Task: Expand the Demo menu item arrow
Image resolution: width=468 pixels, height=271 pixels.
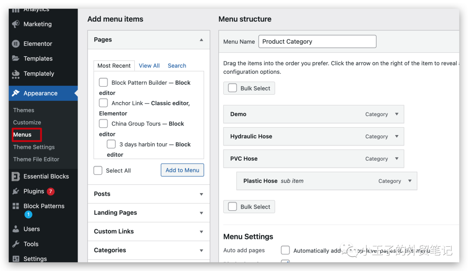Action: (x=396, y=114)
